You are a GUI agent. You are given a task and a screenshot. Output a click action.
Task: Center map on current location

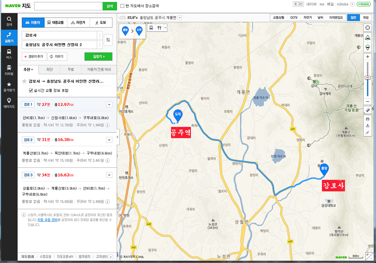(x=367, y=27)
